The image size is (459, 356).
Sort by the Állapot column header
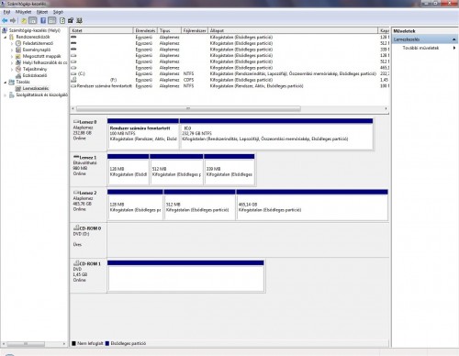[x=293, y=30]
